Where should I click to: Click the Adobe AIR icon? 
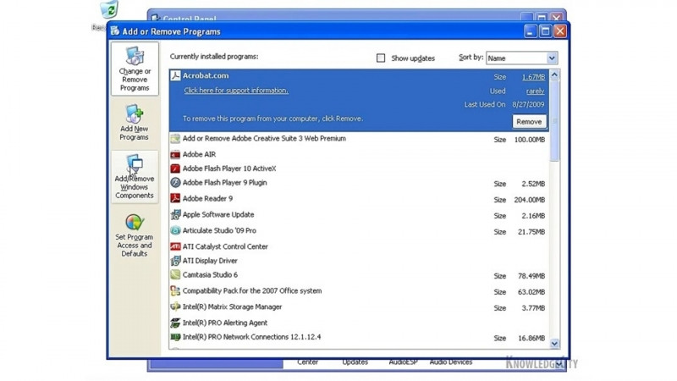[175, 154]
